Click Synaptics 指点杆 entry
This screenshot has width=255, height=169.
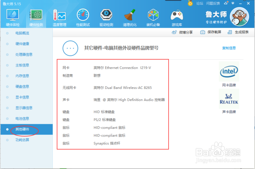click(107, 143)
